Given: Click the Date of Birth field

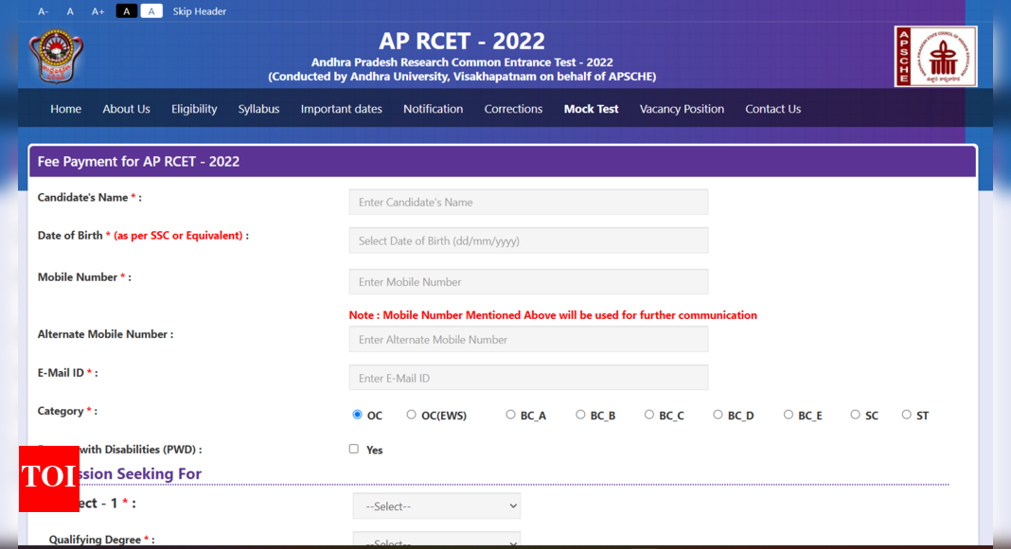Looking at the screenshot, I should coord(529,240).
